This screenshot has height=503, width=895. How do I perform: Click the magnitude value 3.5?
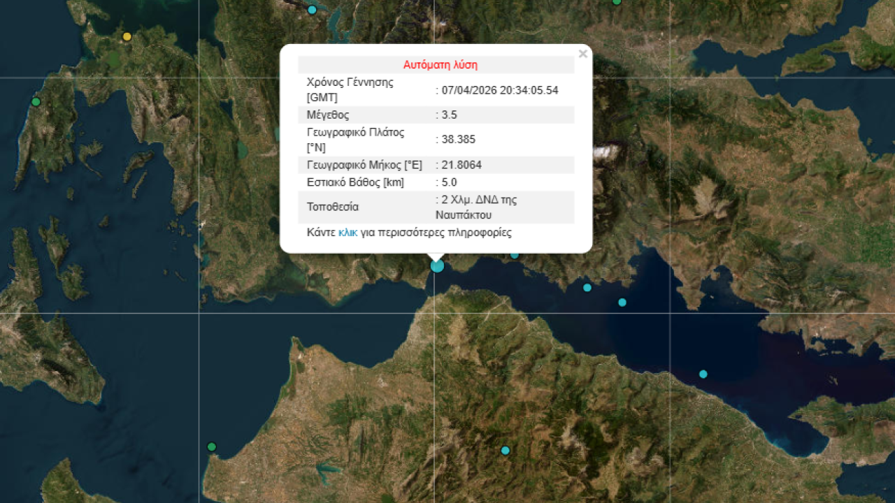448,115
